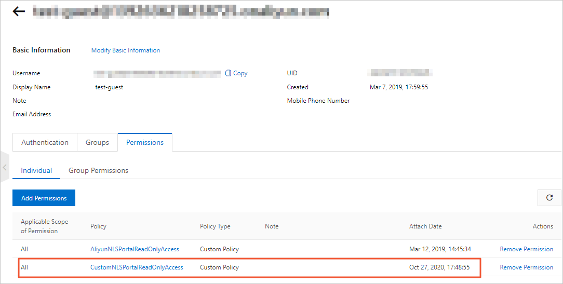Click the Applicable Scope of Permission header
563x284 pixels.
point(45,226)
